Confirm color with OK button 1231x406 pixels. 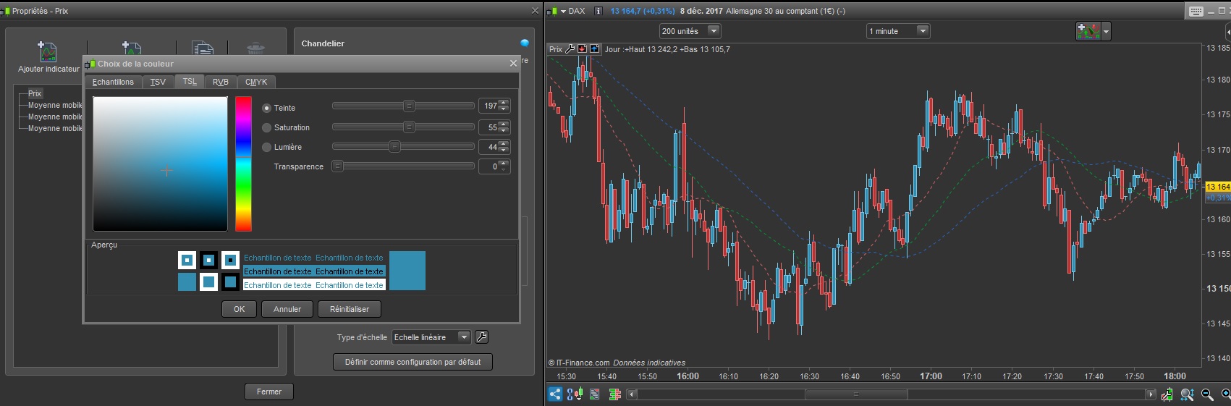(x=239, y=309)
